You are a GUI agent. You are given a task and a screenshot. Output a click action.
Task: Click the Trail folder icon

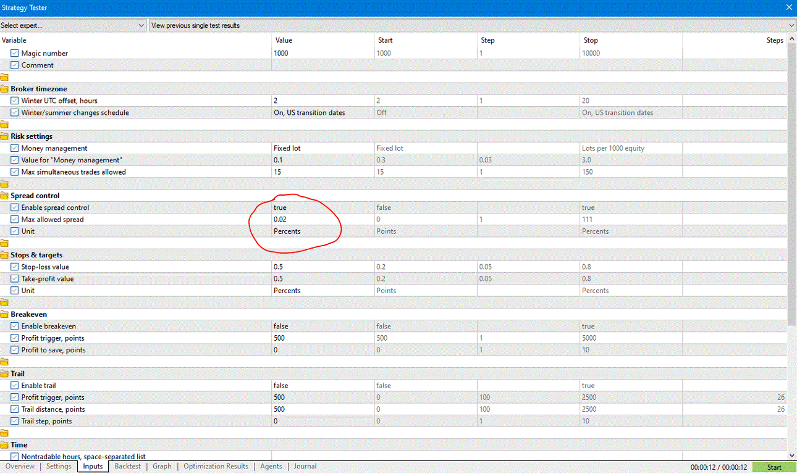[4, 373]
